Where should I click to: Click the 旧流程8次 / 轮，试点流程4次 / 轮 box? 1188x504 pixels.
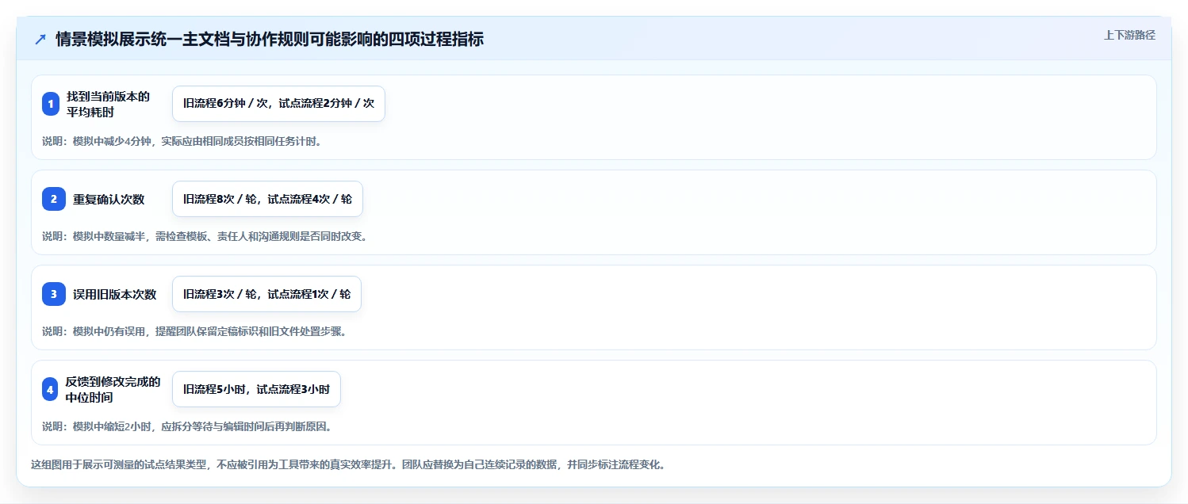267,199
